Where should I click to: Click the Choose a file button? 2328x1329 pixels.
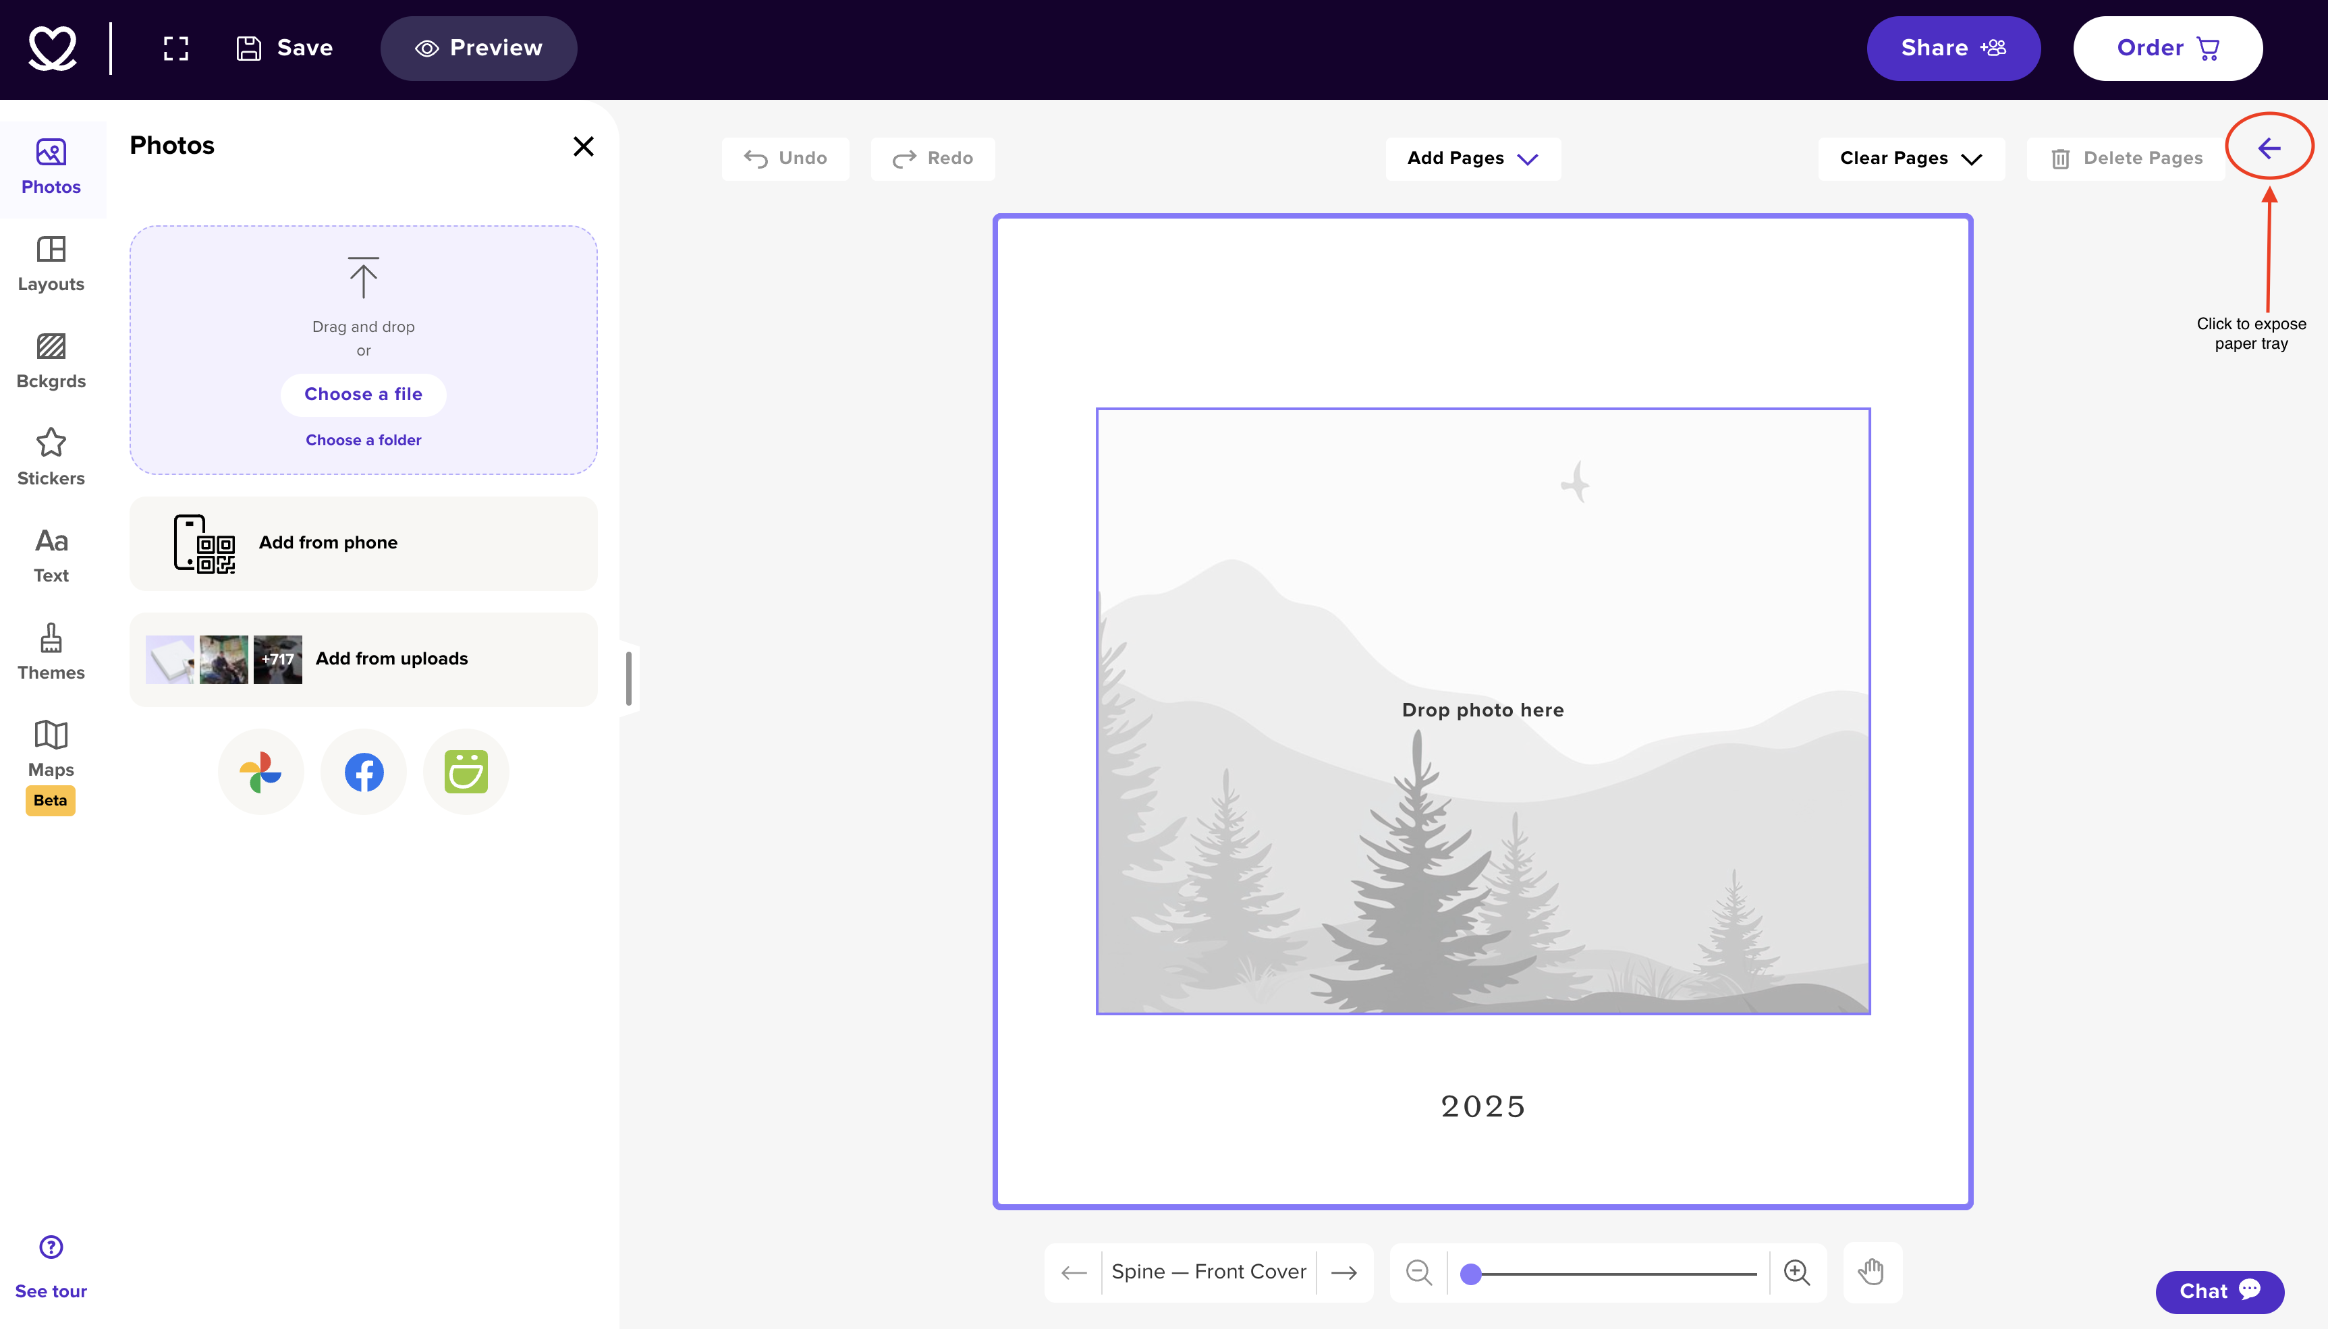363,395
